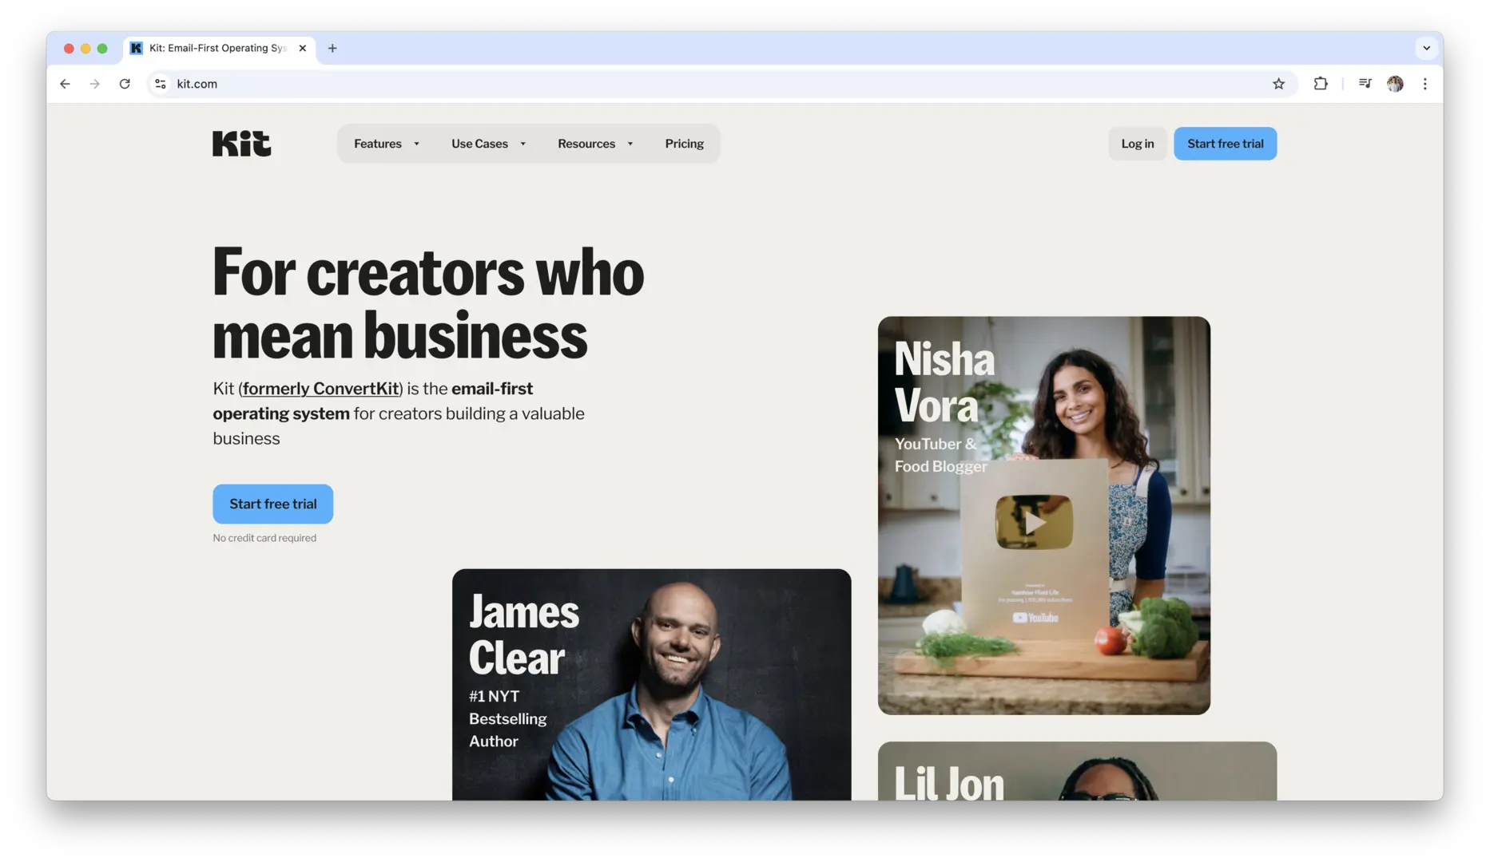The height and width of the screenshot is (862, 1490).
Task: Click the hero Start free trial button
Action: (x=272, y=504)
